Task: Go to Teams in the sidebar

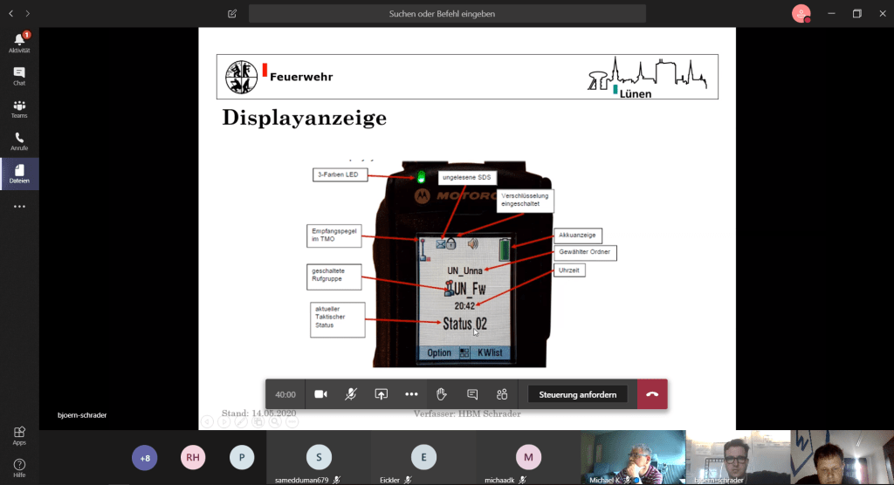Action: [x=19, y=109]
